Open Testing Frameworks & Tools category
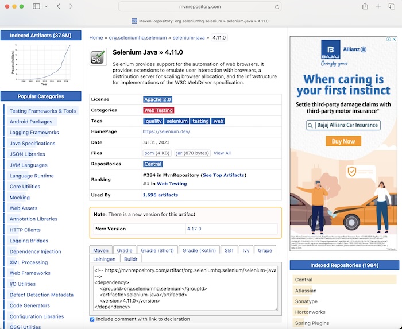This screenshot has height=329, width=402. pos(42,111)
